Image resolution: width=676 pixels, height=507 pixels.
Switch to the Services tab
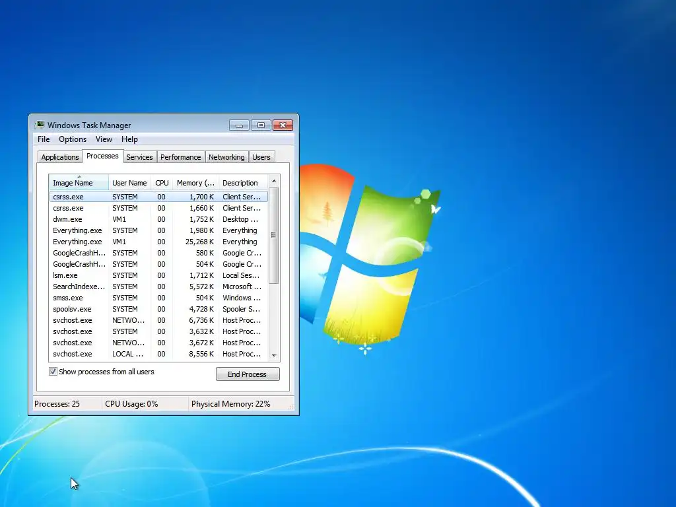pos(139,157)
